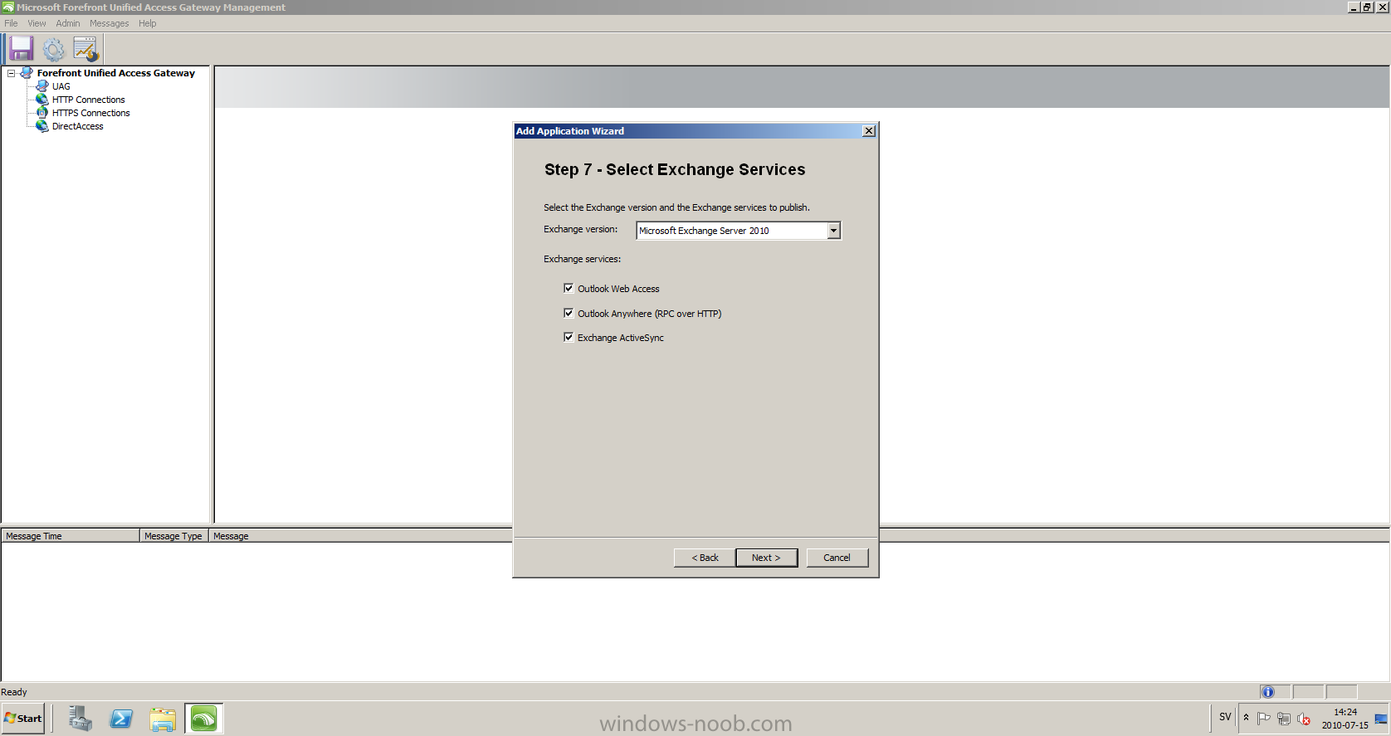This screenshot has width=1391, height=736.
Task: Uncheck Outlook Web Access checkbox
Action: 569,289
